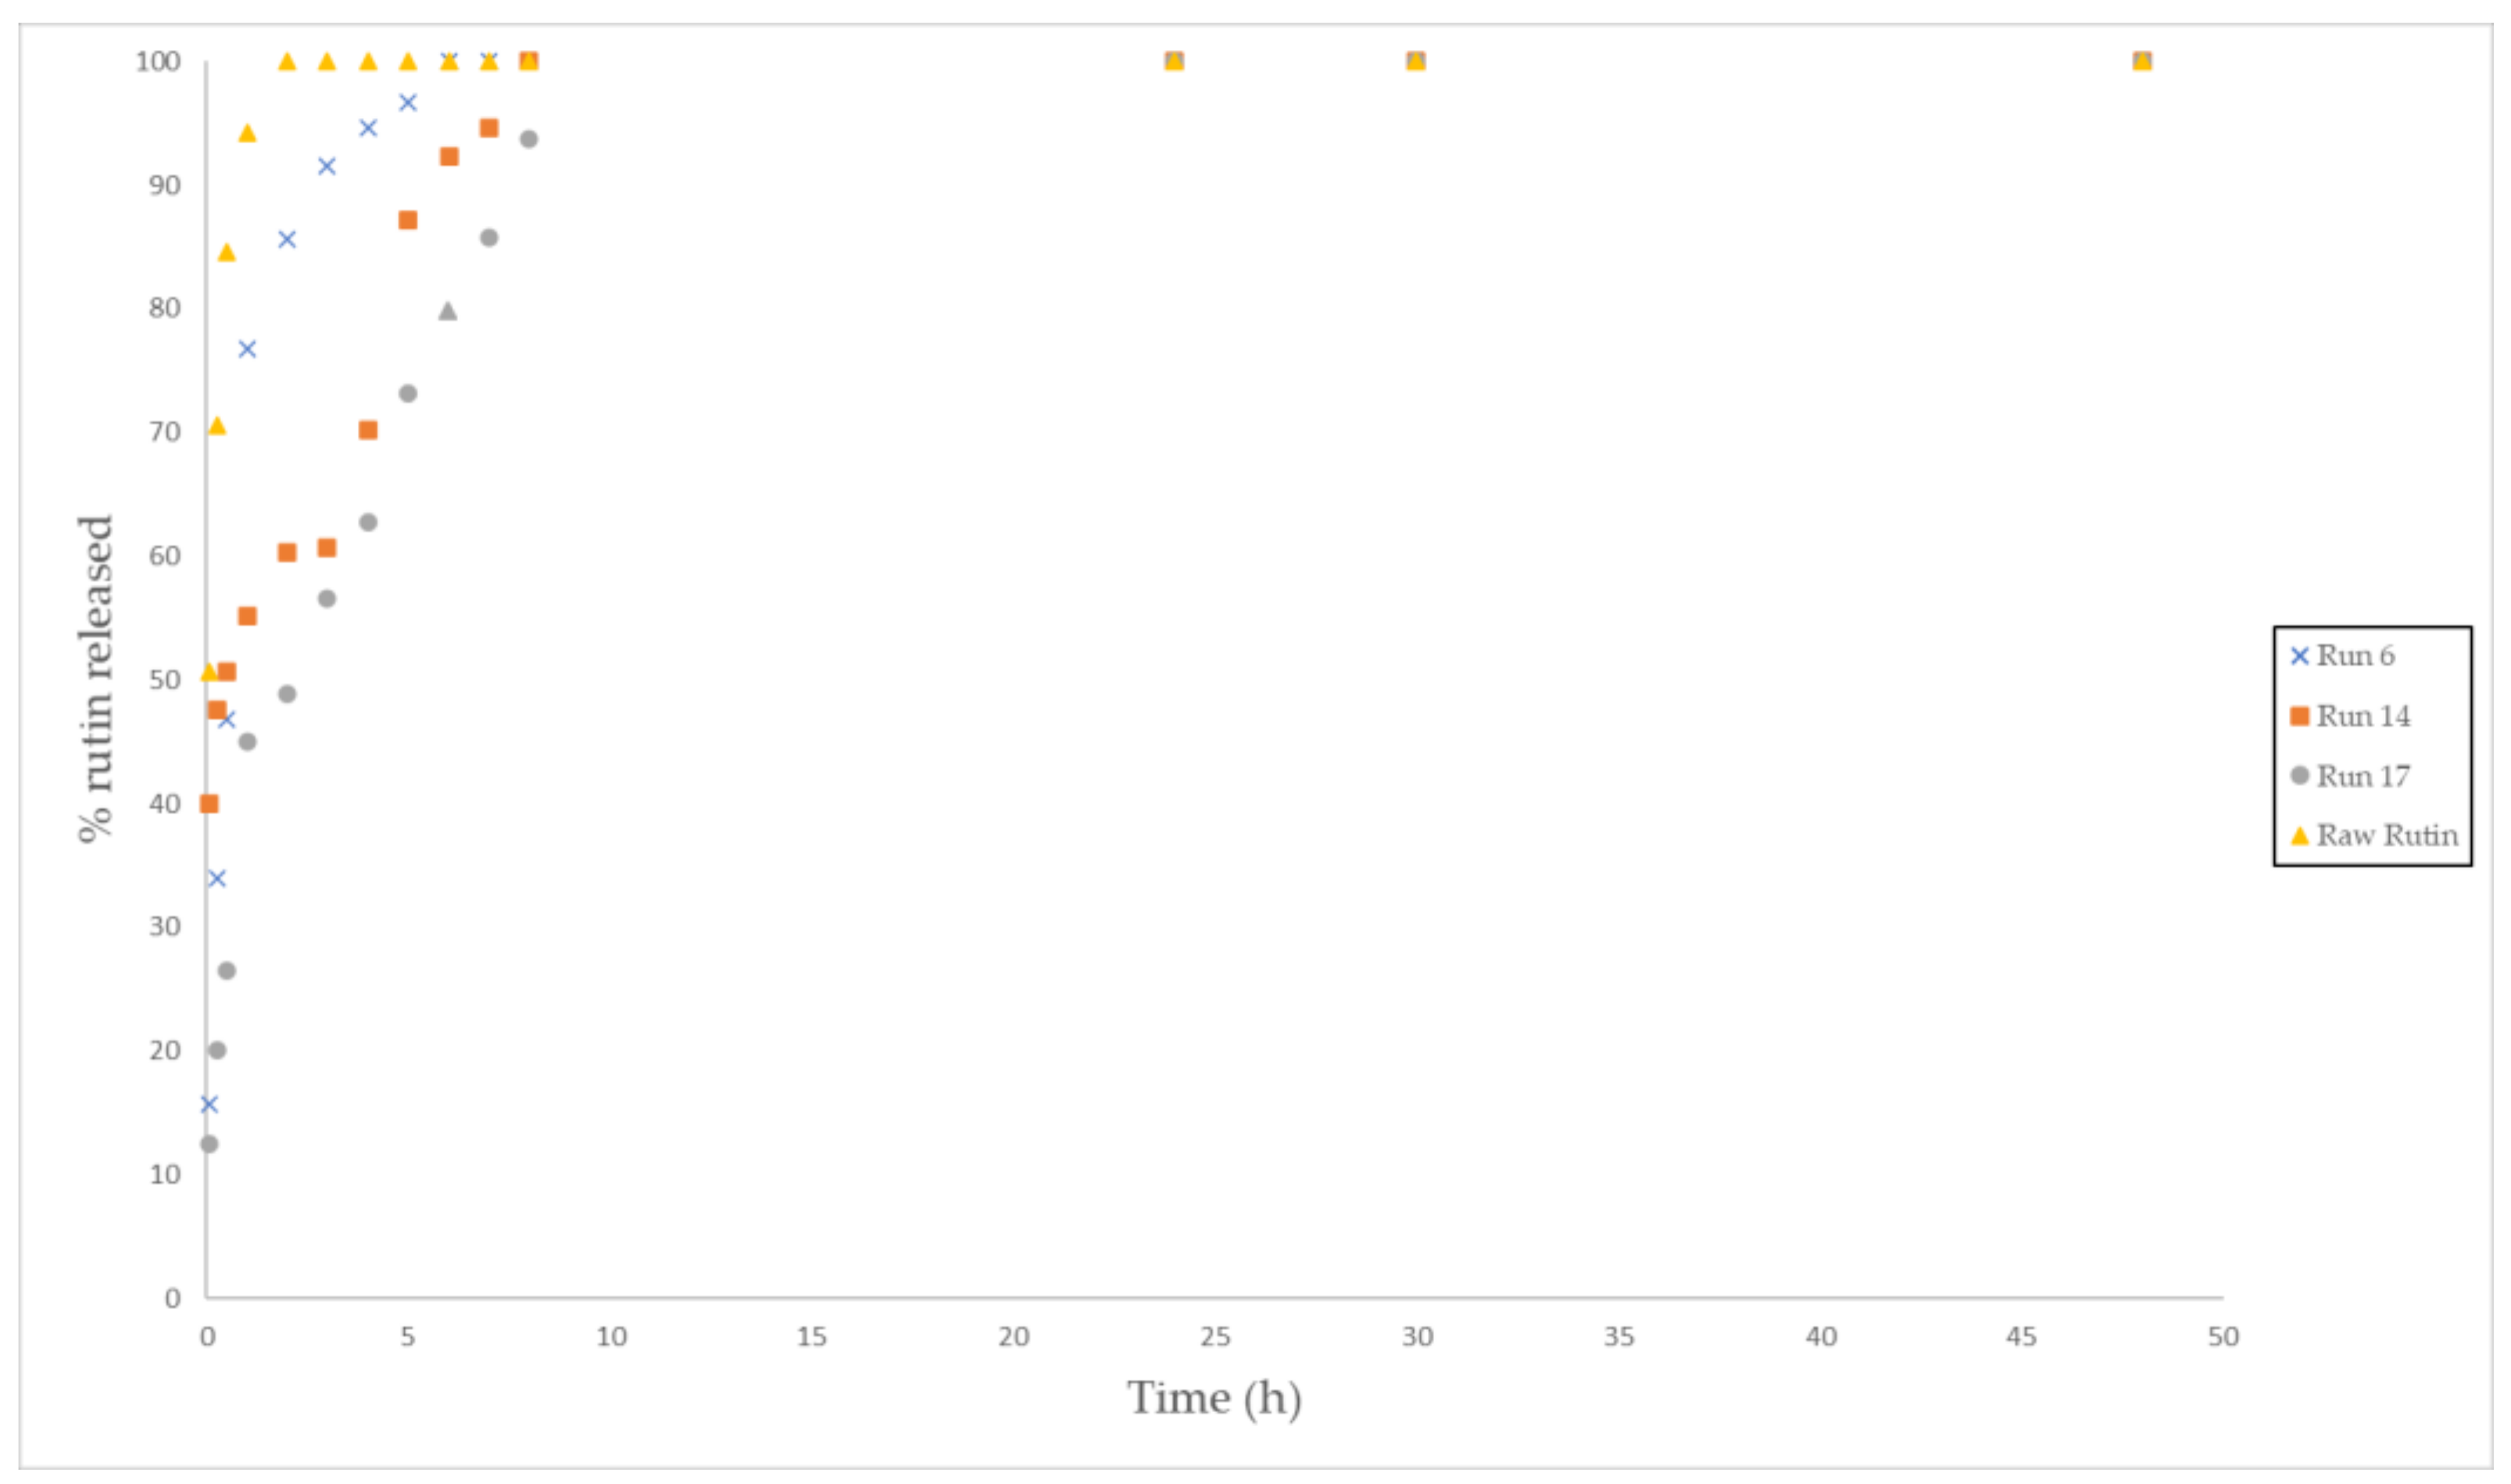Click the yellow triangle legend marker
2511x1484 pixels.
[x=2299, y=835]
